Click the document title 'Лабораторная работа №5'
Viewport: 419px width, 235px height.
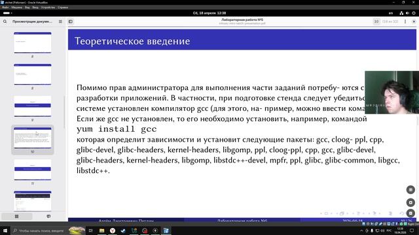(242, 20)
